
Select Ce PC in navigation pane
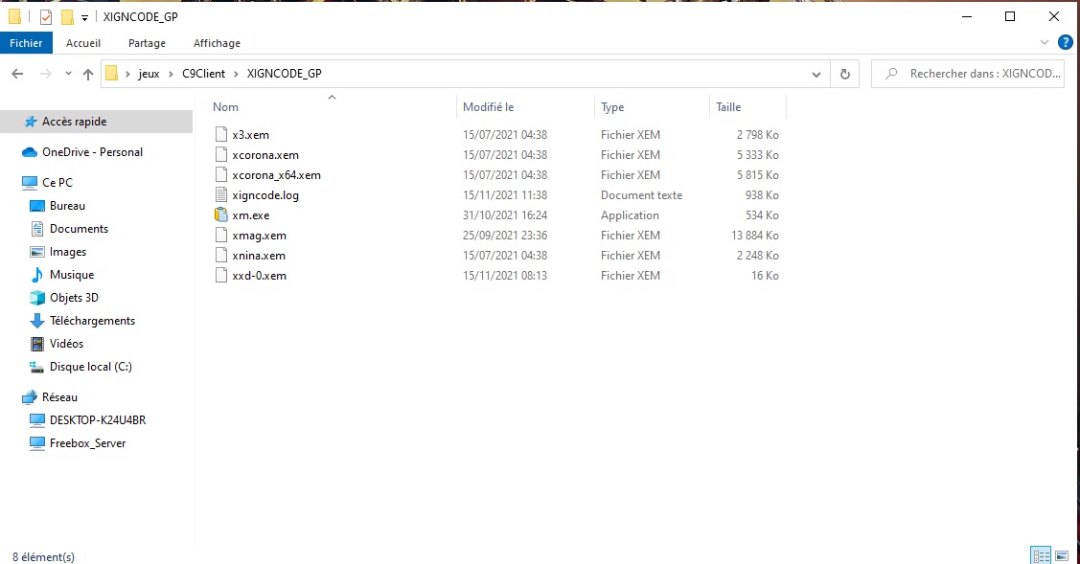(57, 183)
